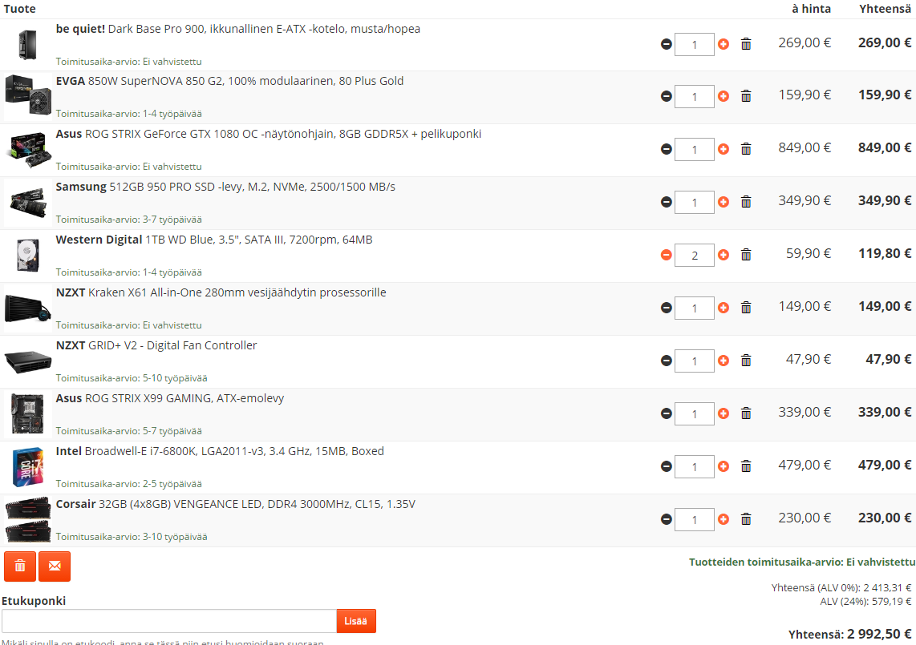Increase quantity of Asus GTX 1080 OC
Screen dimensions: 916x645
[723, 149]
